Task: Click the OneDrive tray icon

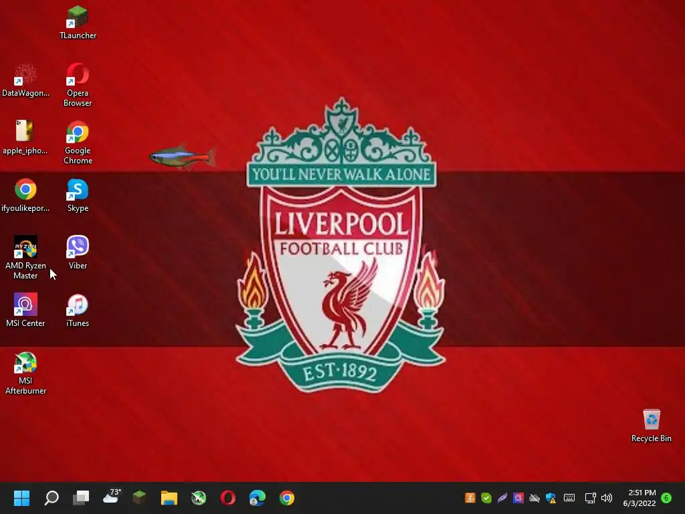Action: click(x=534, y=498)
